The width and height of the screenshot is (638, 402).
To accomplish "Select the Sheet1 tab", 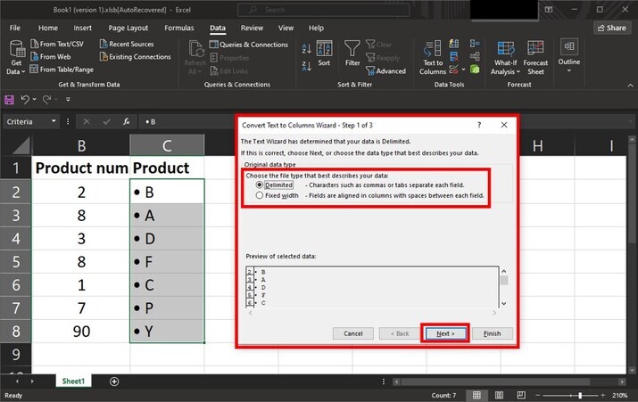I will tap(73, 381).
